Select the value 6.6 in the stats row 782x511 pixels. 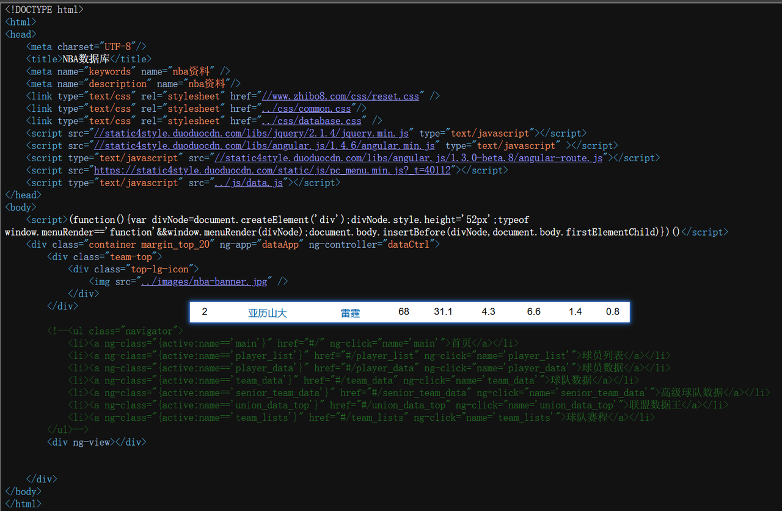[x=534, y=312]
